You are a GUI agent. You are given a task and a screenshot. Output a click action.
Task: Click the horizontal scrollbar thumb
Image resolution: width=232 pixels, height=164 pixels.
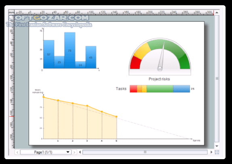(x=145, y=152)
